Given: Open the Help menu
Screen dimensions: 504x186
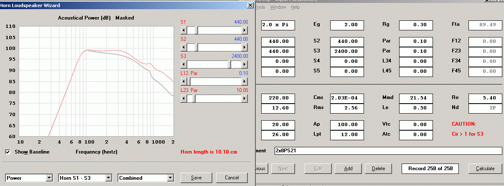Looking at the screenshot, I should coord(295,7).
